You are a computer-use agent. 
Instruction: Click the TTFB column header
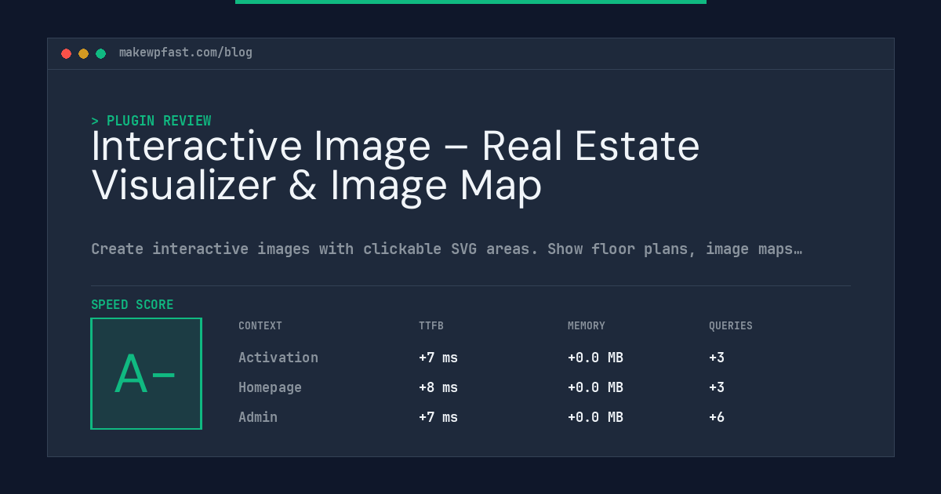coord(431,325)
